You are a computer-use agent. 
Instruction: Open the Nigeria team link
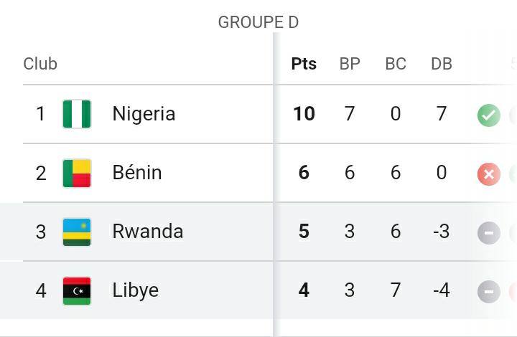144,114
